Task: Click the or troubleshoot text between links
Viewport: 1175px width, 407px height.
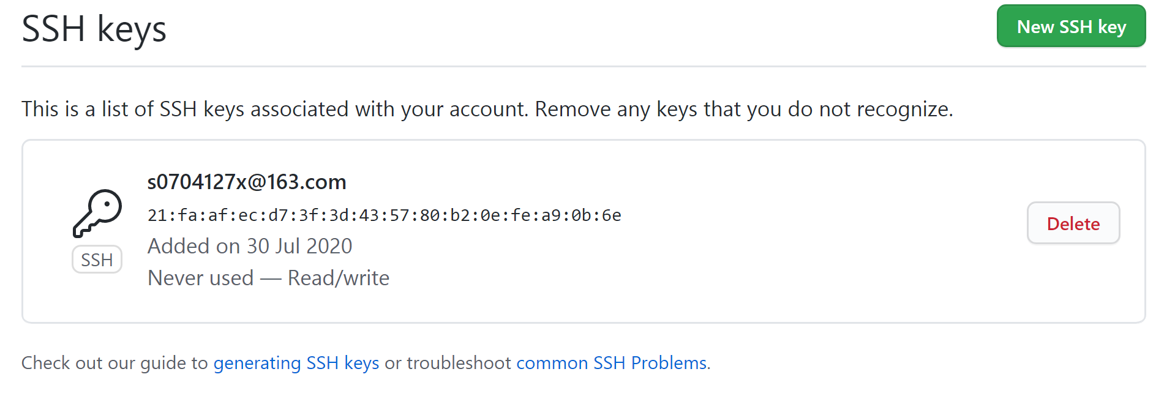Action: coord(447,363)
